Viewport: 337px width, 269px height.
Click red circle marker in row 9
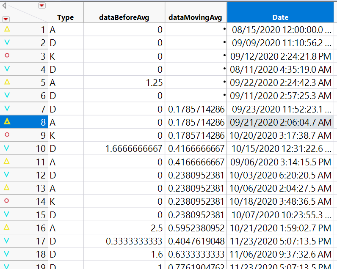7,134
